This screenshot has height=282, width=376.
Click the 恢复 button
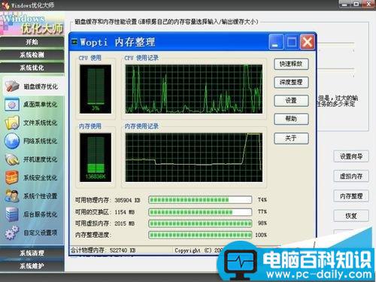tap(351, 216)
